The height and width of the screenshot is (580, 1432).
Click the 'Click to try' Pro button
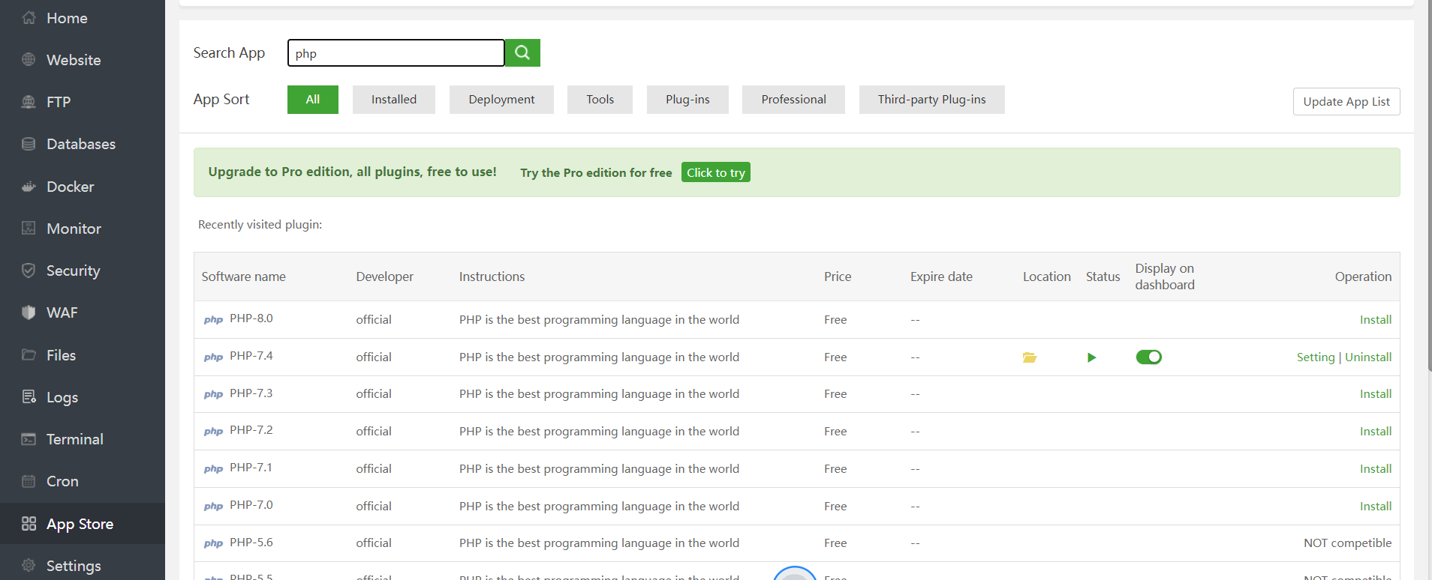tap(715, 172)
